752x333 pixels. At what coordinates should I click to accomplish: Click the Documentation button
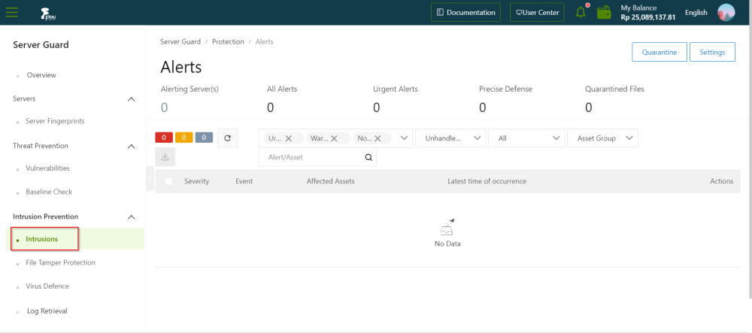[x=465, y=13]
